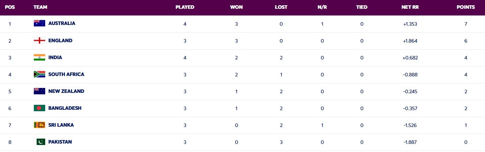Image resolution: width=485 pixels, height=152 pixels.
Task: Click the TEAM column header
Action: (x=40, y=7)
